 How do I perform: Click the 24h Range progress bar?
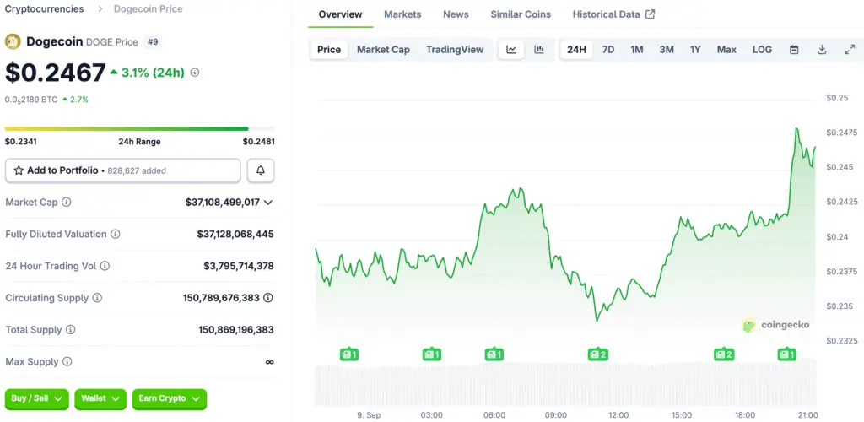pos(139,129)
